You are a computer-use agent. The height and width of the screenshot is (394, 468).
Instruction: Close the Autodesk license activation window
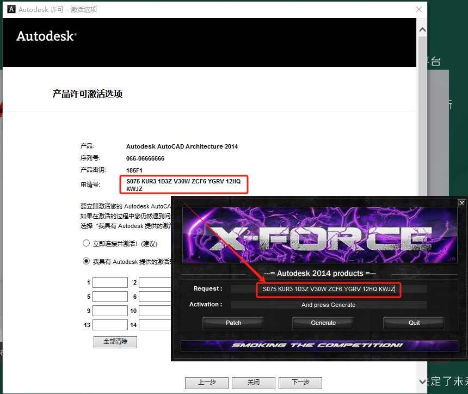418,9
